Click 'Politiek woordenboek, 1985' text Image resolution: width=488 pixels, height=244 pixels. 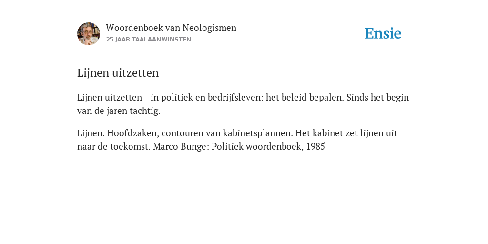(268, 146)
